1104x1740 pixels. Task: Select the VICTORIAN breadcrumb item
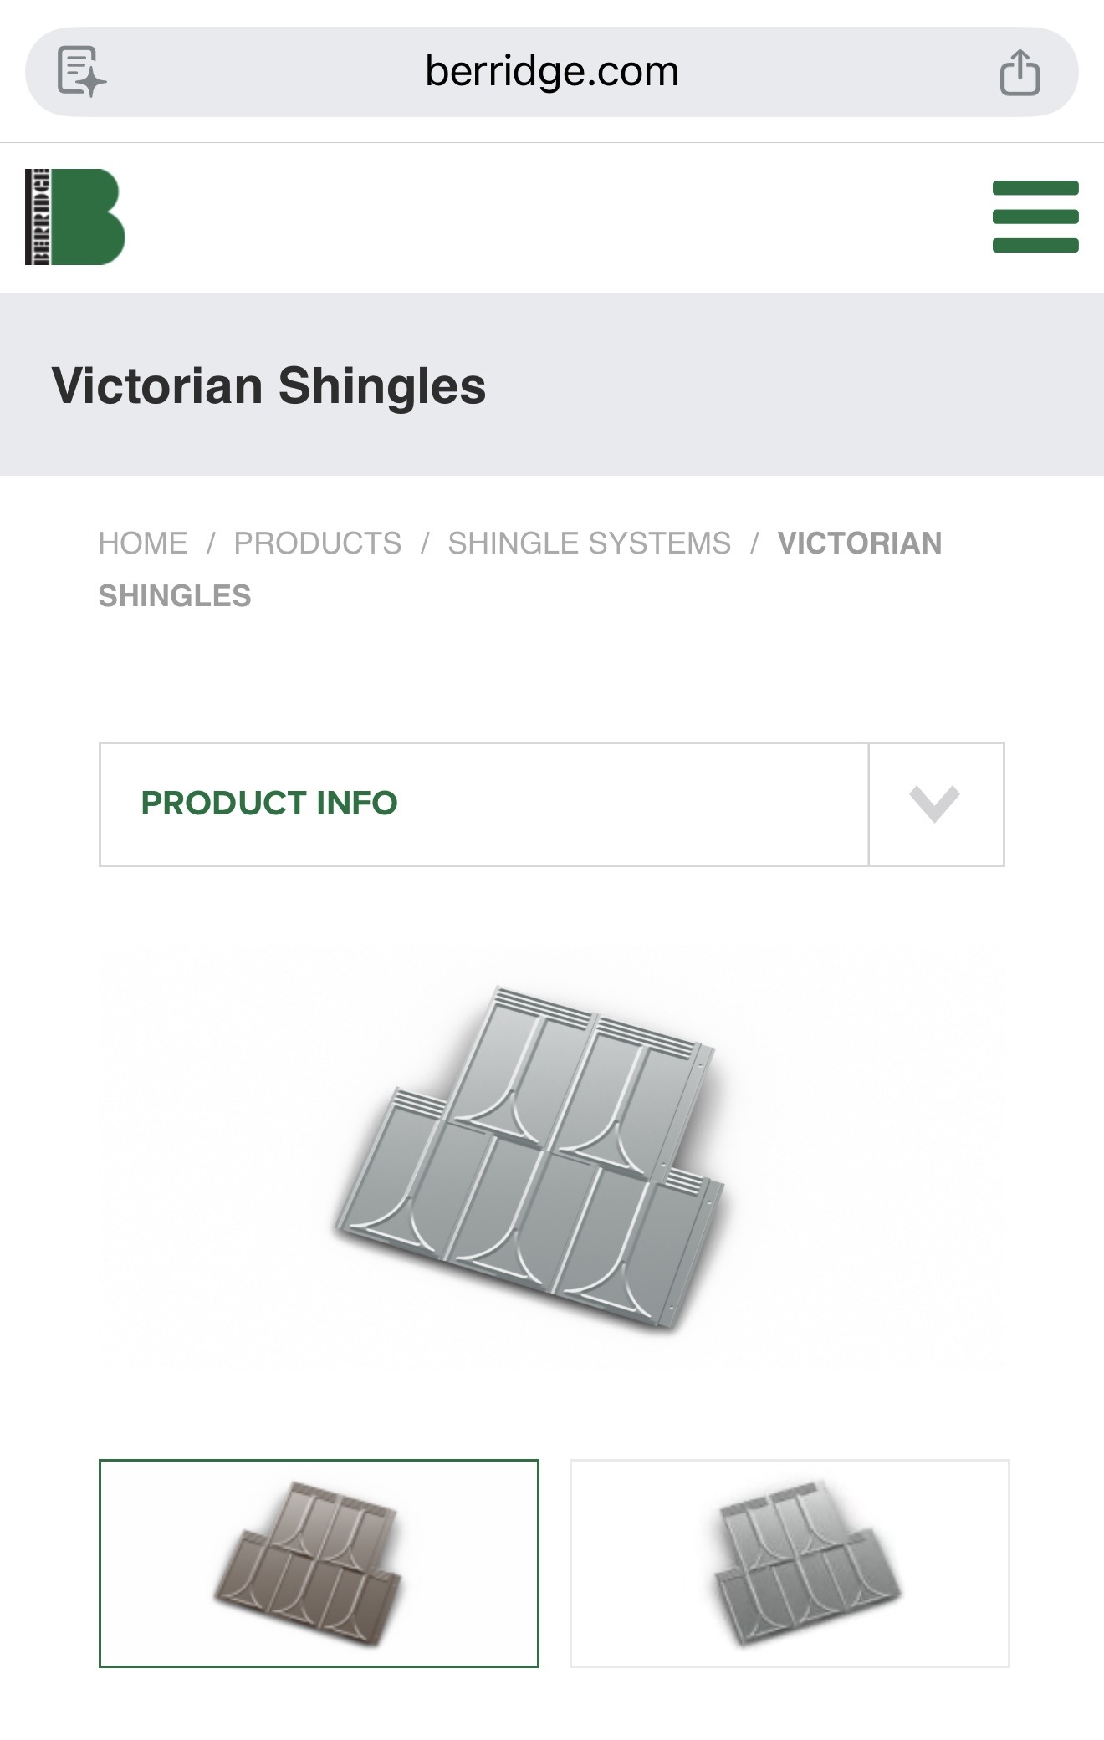point(859,543)
